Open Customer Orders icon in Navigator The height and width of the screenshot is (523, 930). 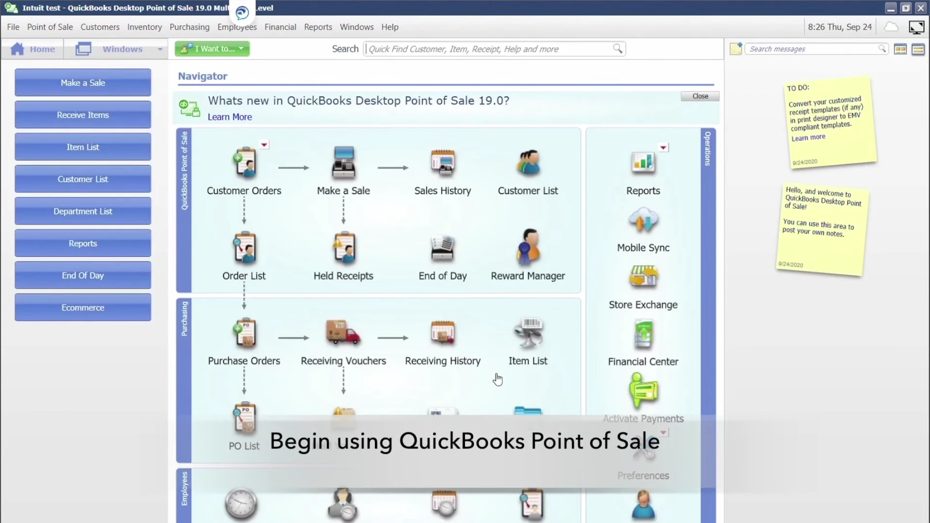pos(245,163)
